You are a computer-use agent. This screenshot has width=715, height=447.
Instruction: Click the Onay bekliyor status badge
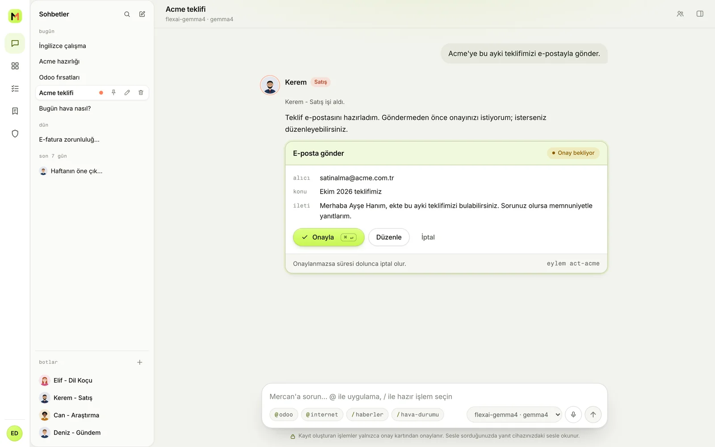pos(573,153)
